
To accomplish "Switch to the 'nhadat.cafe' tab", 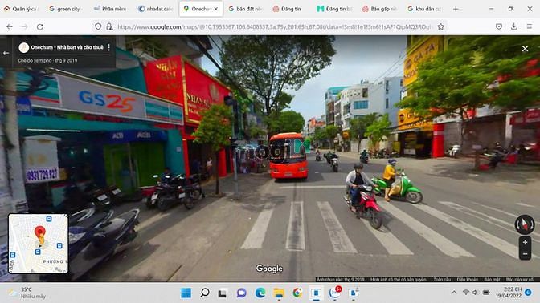I will point(155,9).
